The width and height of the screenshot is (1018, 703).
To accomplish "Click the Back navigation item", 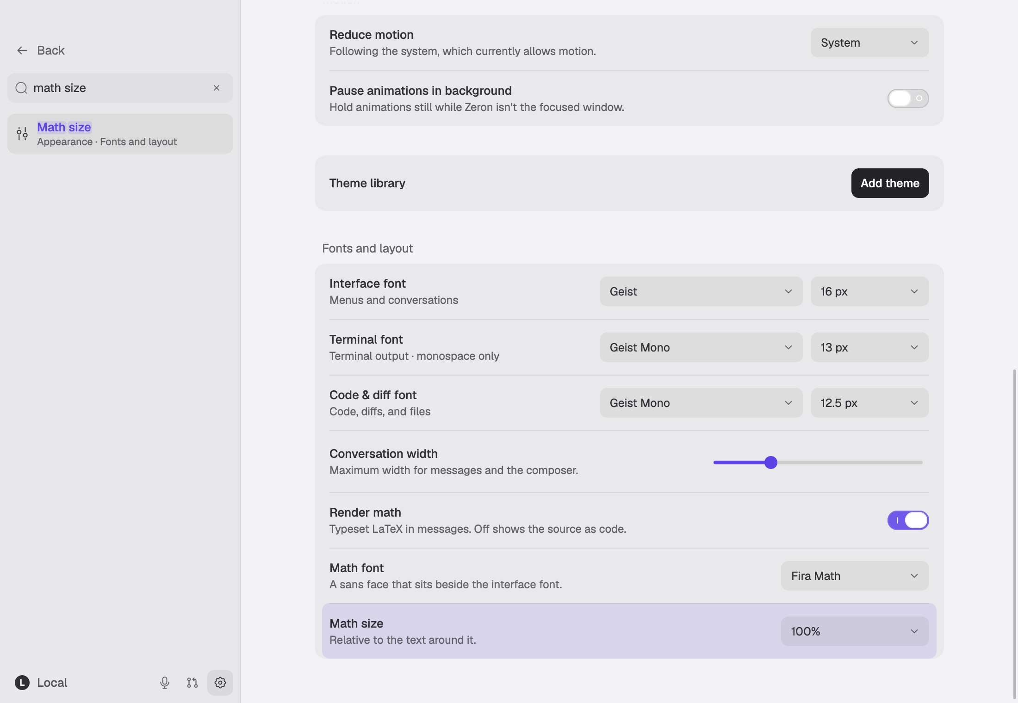I will (x=41, y=50).
